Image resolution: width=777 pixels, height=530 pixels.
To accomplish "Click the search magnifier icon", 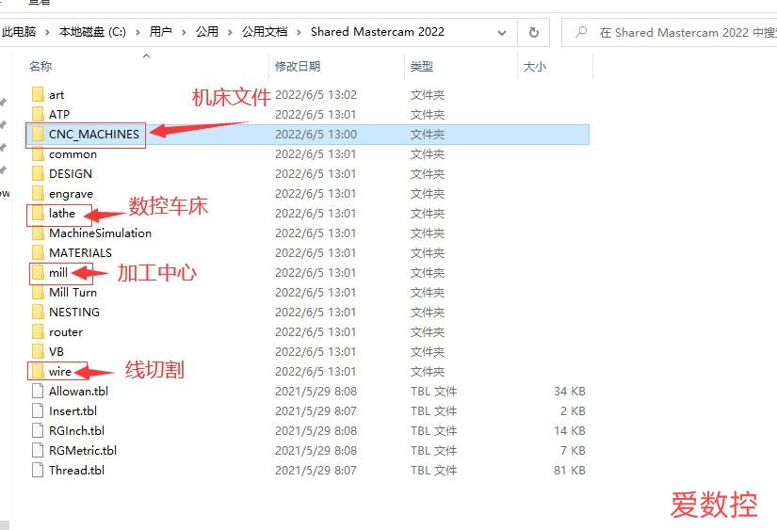I will [x=581, y=32].
